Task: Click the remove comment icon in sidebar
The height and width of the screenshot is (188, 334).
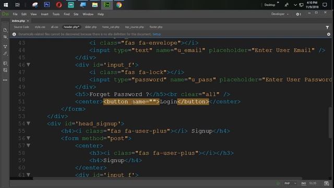Action: [x=5, y=70]
